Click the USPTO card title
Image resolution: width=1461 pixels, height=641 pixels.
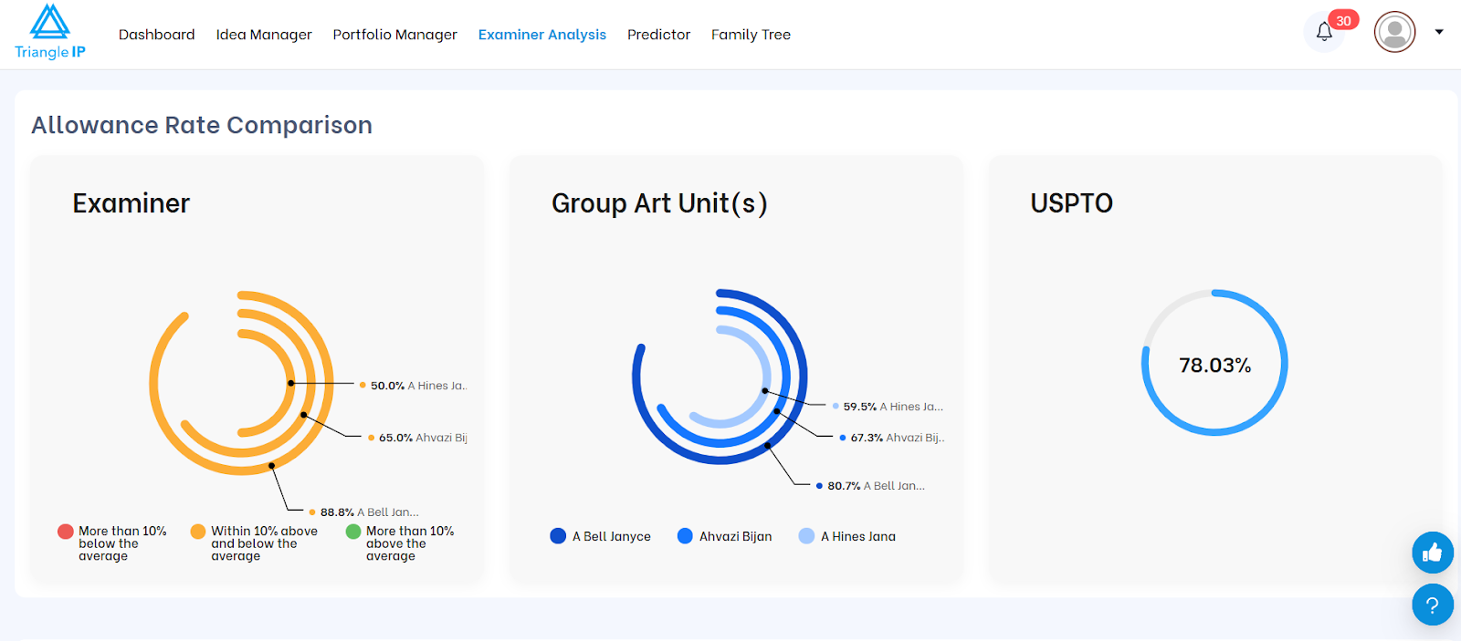(1072, 203)
